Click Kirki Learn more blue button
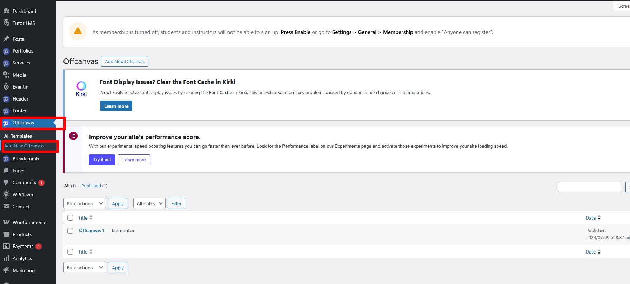 (x=116, y=106)
